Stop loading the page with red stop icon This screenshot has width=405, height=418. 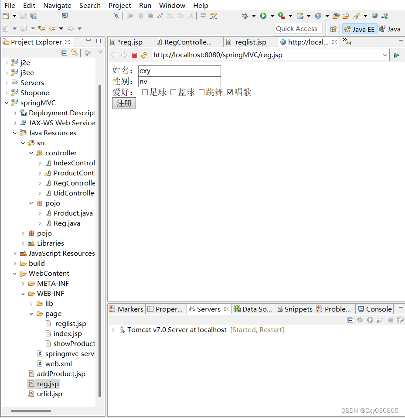coord(134,55)
